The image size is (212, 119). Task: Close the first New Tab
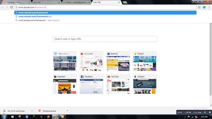click(59, 2)
